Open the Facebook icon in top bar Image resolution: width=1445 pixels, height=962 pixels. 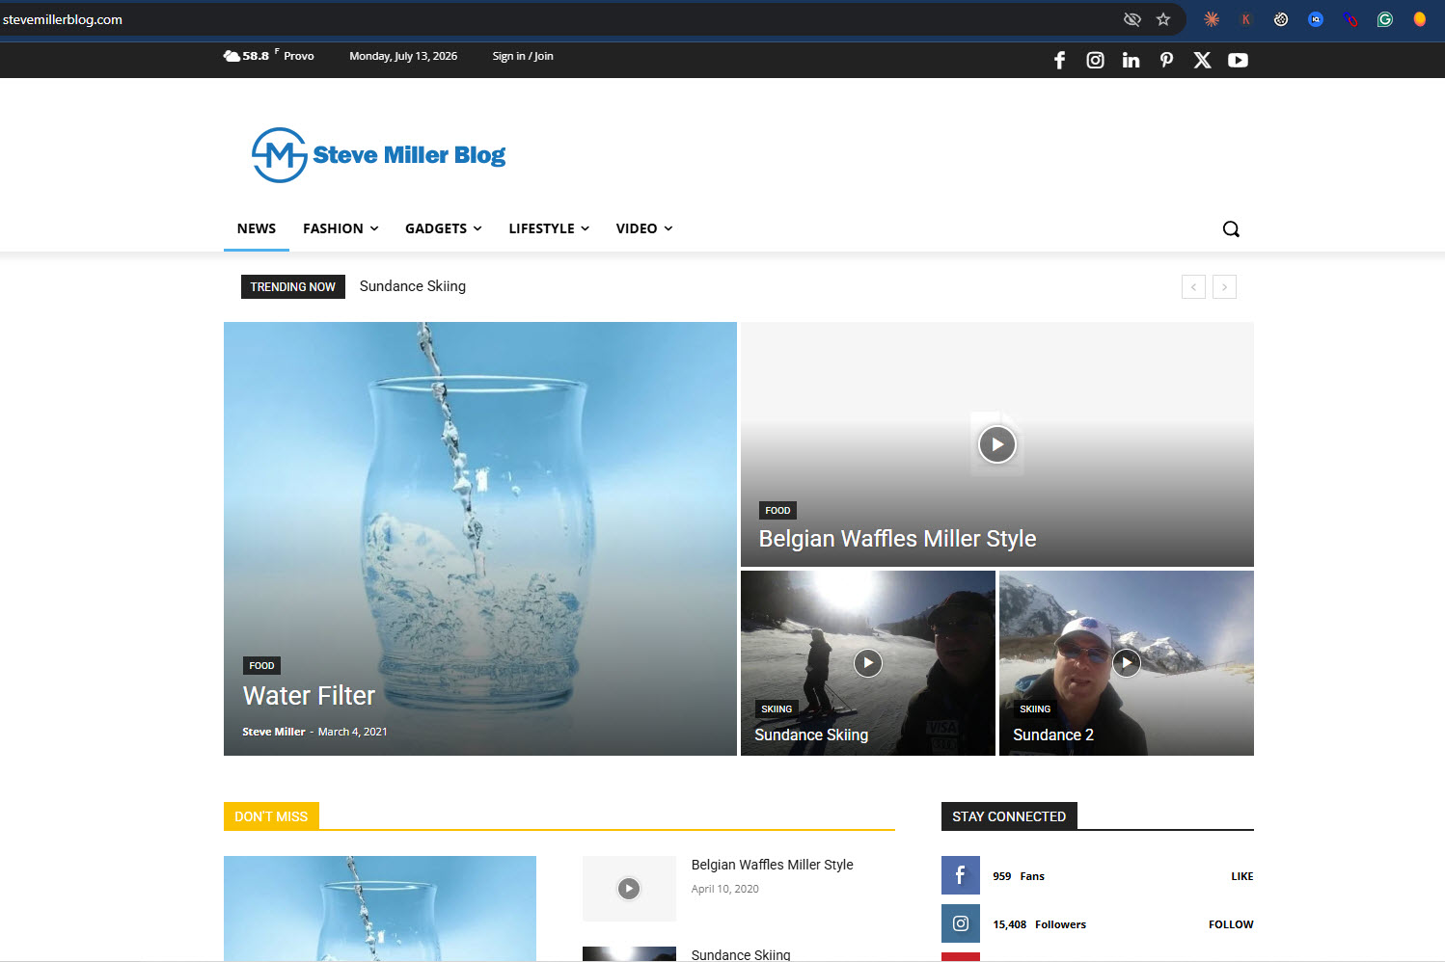point(1059,60)
